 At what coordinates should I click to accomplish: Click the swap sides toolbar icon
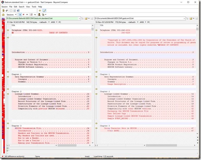6,10
